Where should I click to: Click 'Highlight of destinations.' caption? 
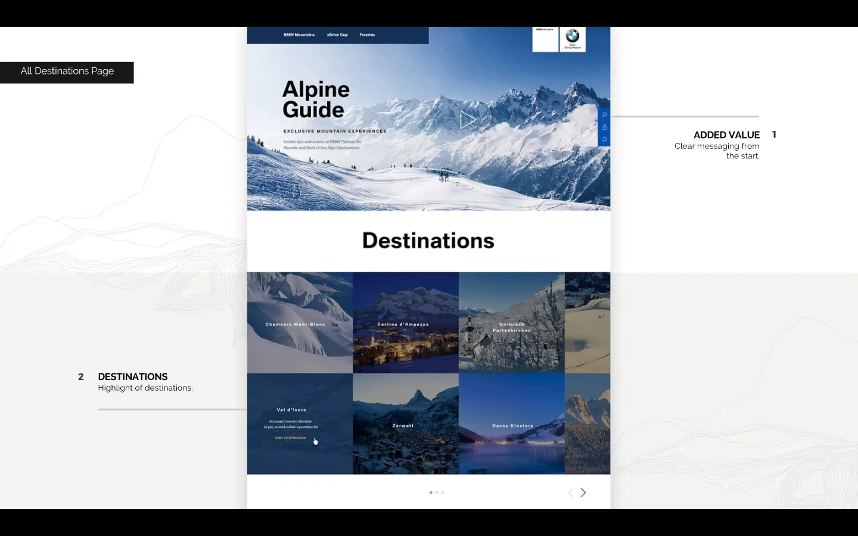[145, 388]
